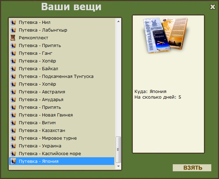Screen dimensions: 219x179
Task: Select the row Путевка - Каспийское море
Action: (62, 154)
